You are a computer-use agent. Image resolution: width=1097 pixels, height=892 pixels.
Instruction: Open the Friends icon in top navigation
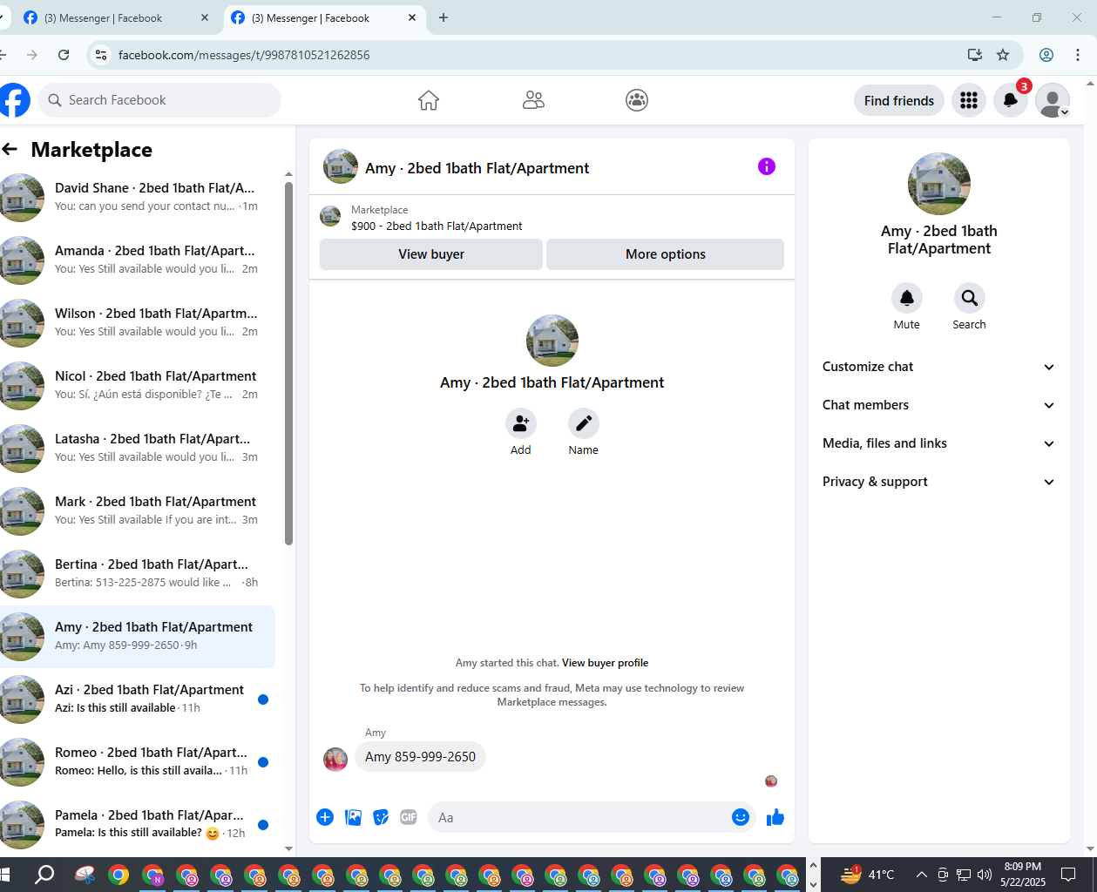(533, 100)
